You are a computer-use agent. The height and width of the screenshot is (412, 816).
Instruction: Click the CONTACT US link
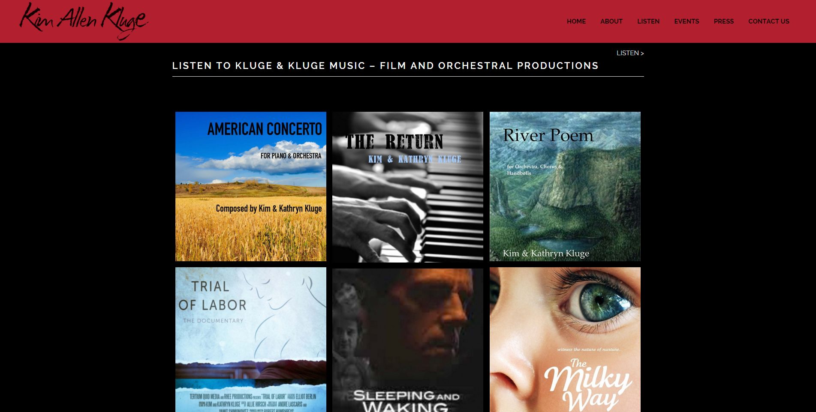tap(769, 21)
